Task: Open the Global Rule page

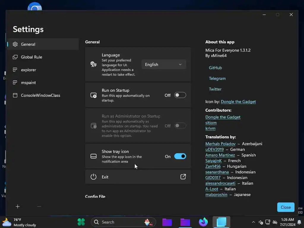Action: pos(43,57)
